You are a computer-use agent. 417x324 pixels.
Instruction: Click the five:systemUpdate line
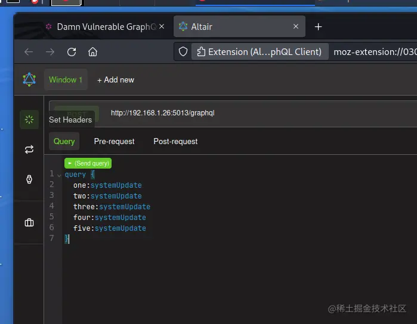110,228
